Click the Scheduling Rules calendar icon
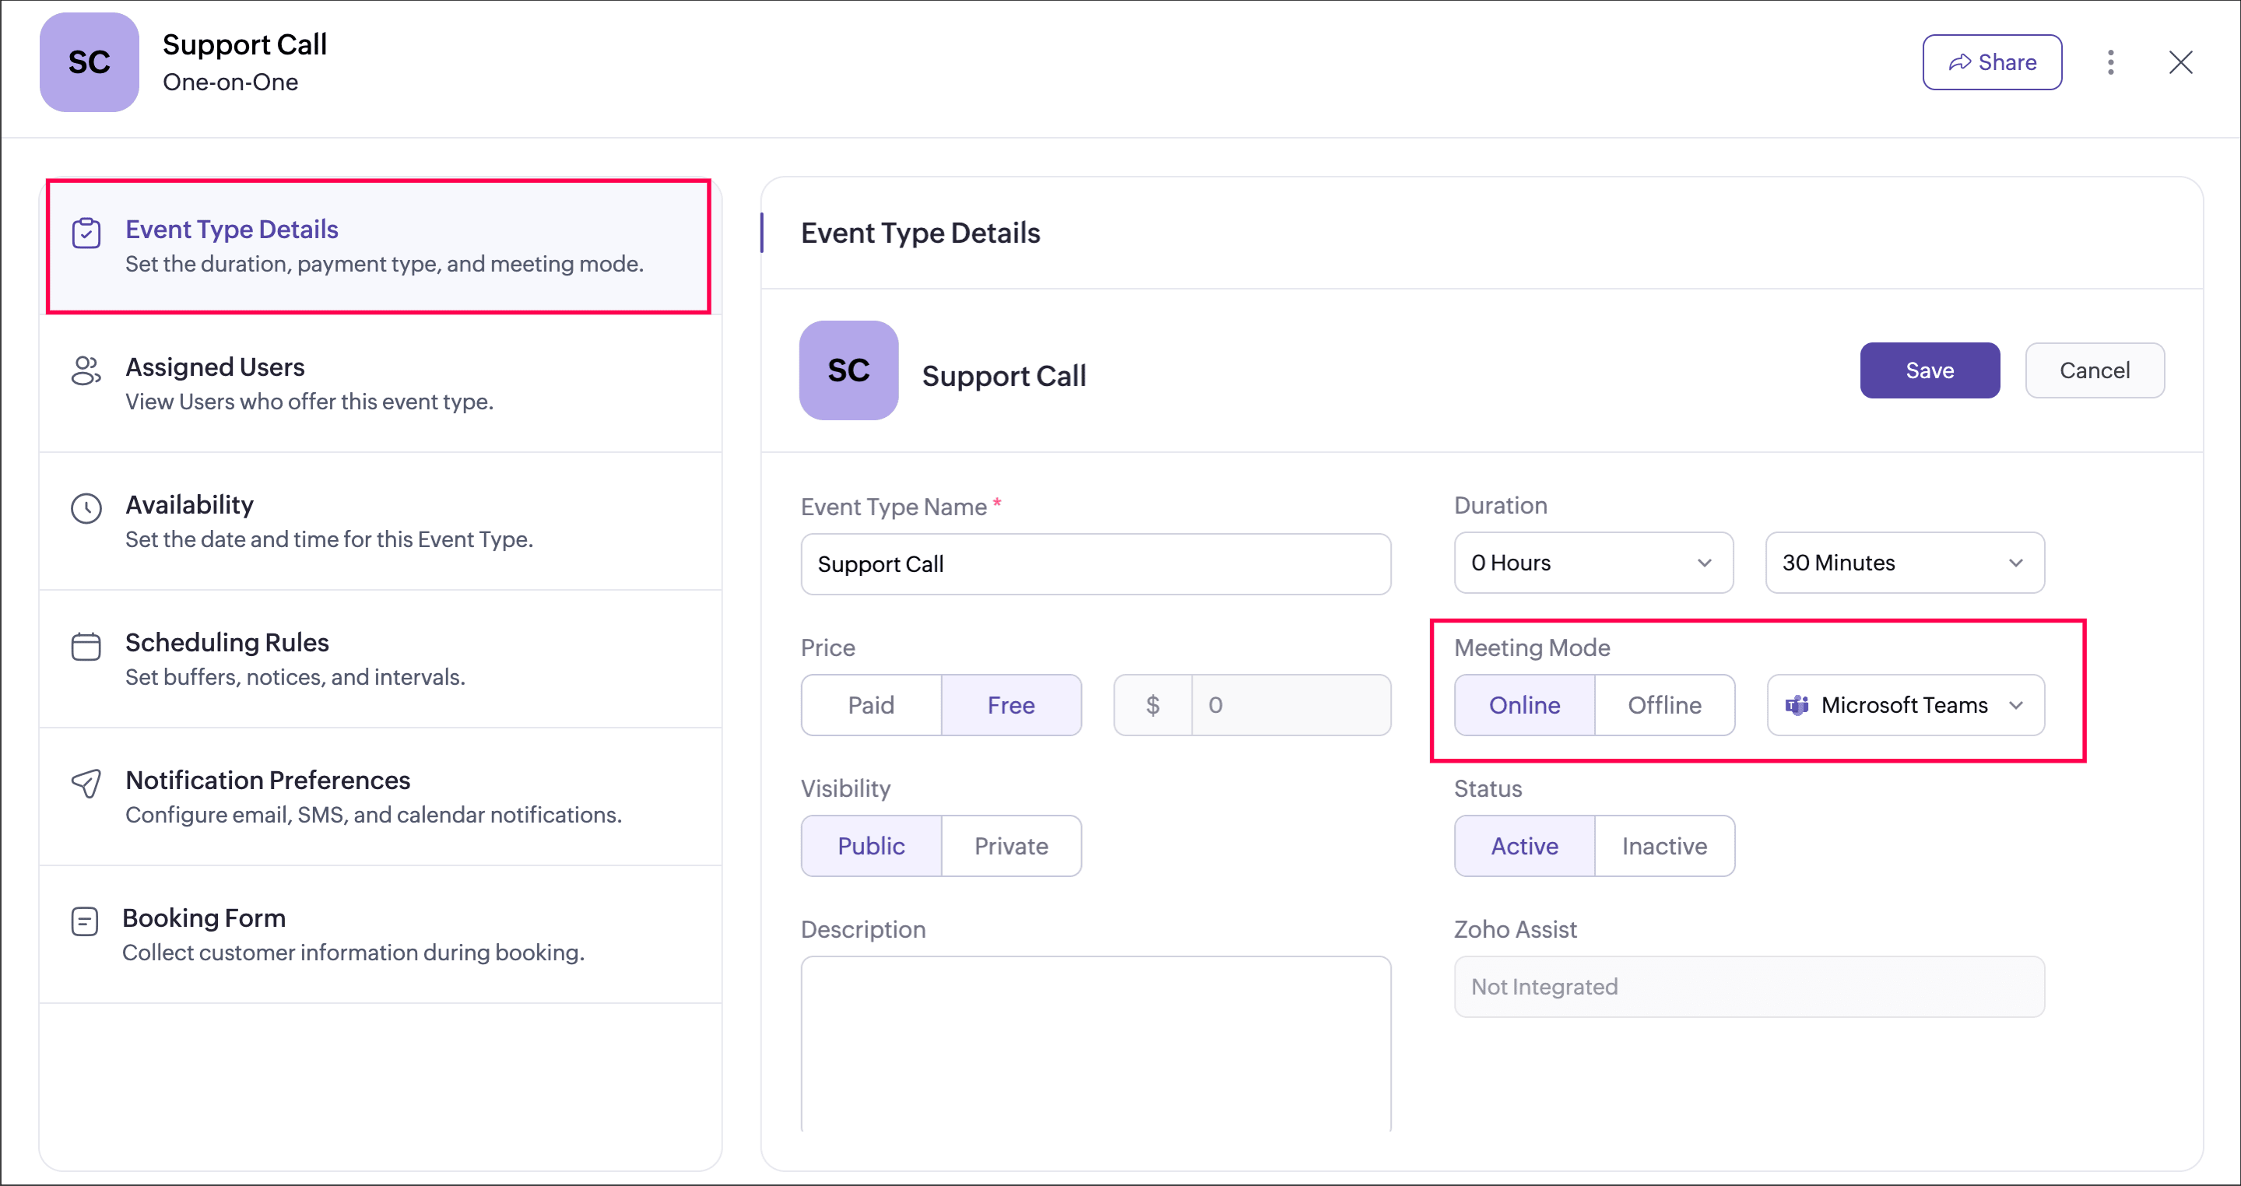The width and height of the screenshot is (2241, 1186). pyautogui.click(x=86, y=646)
